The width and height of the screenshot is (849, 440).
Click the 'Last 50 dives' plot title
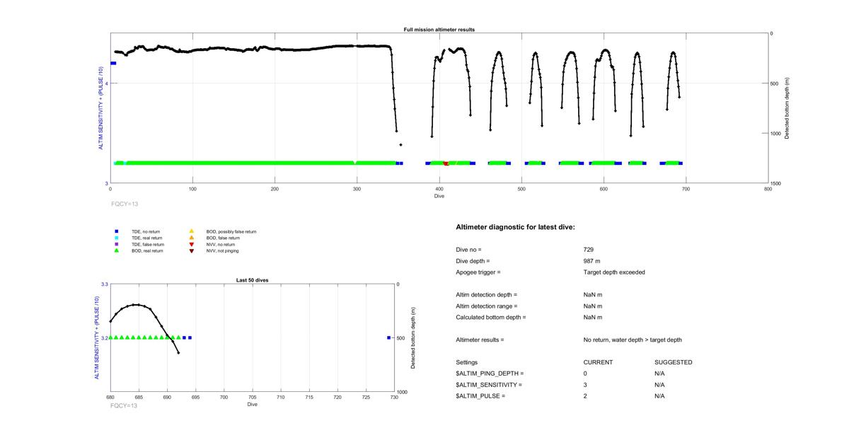252,280
